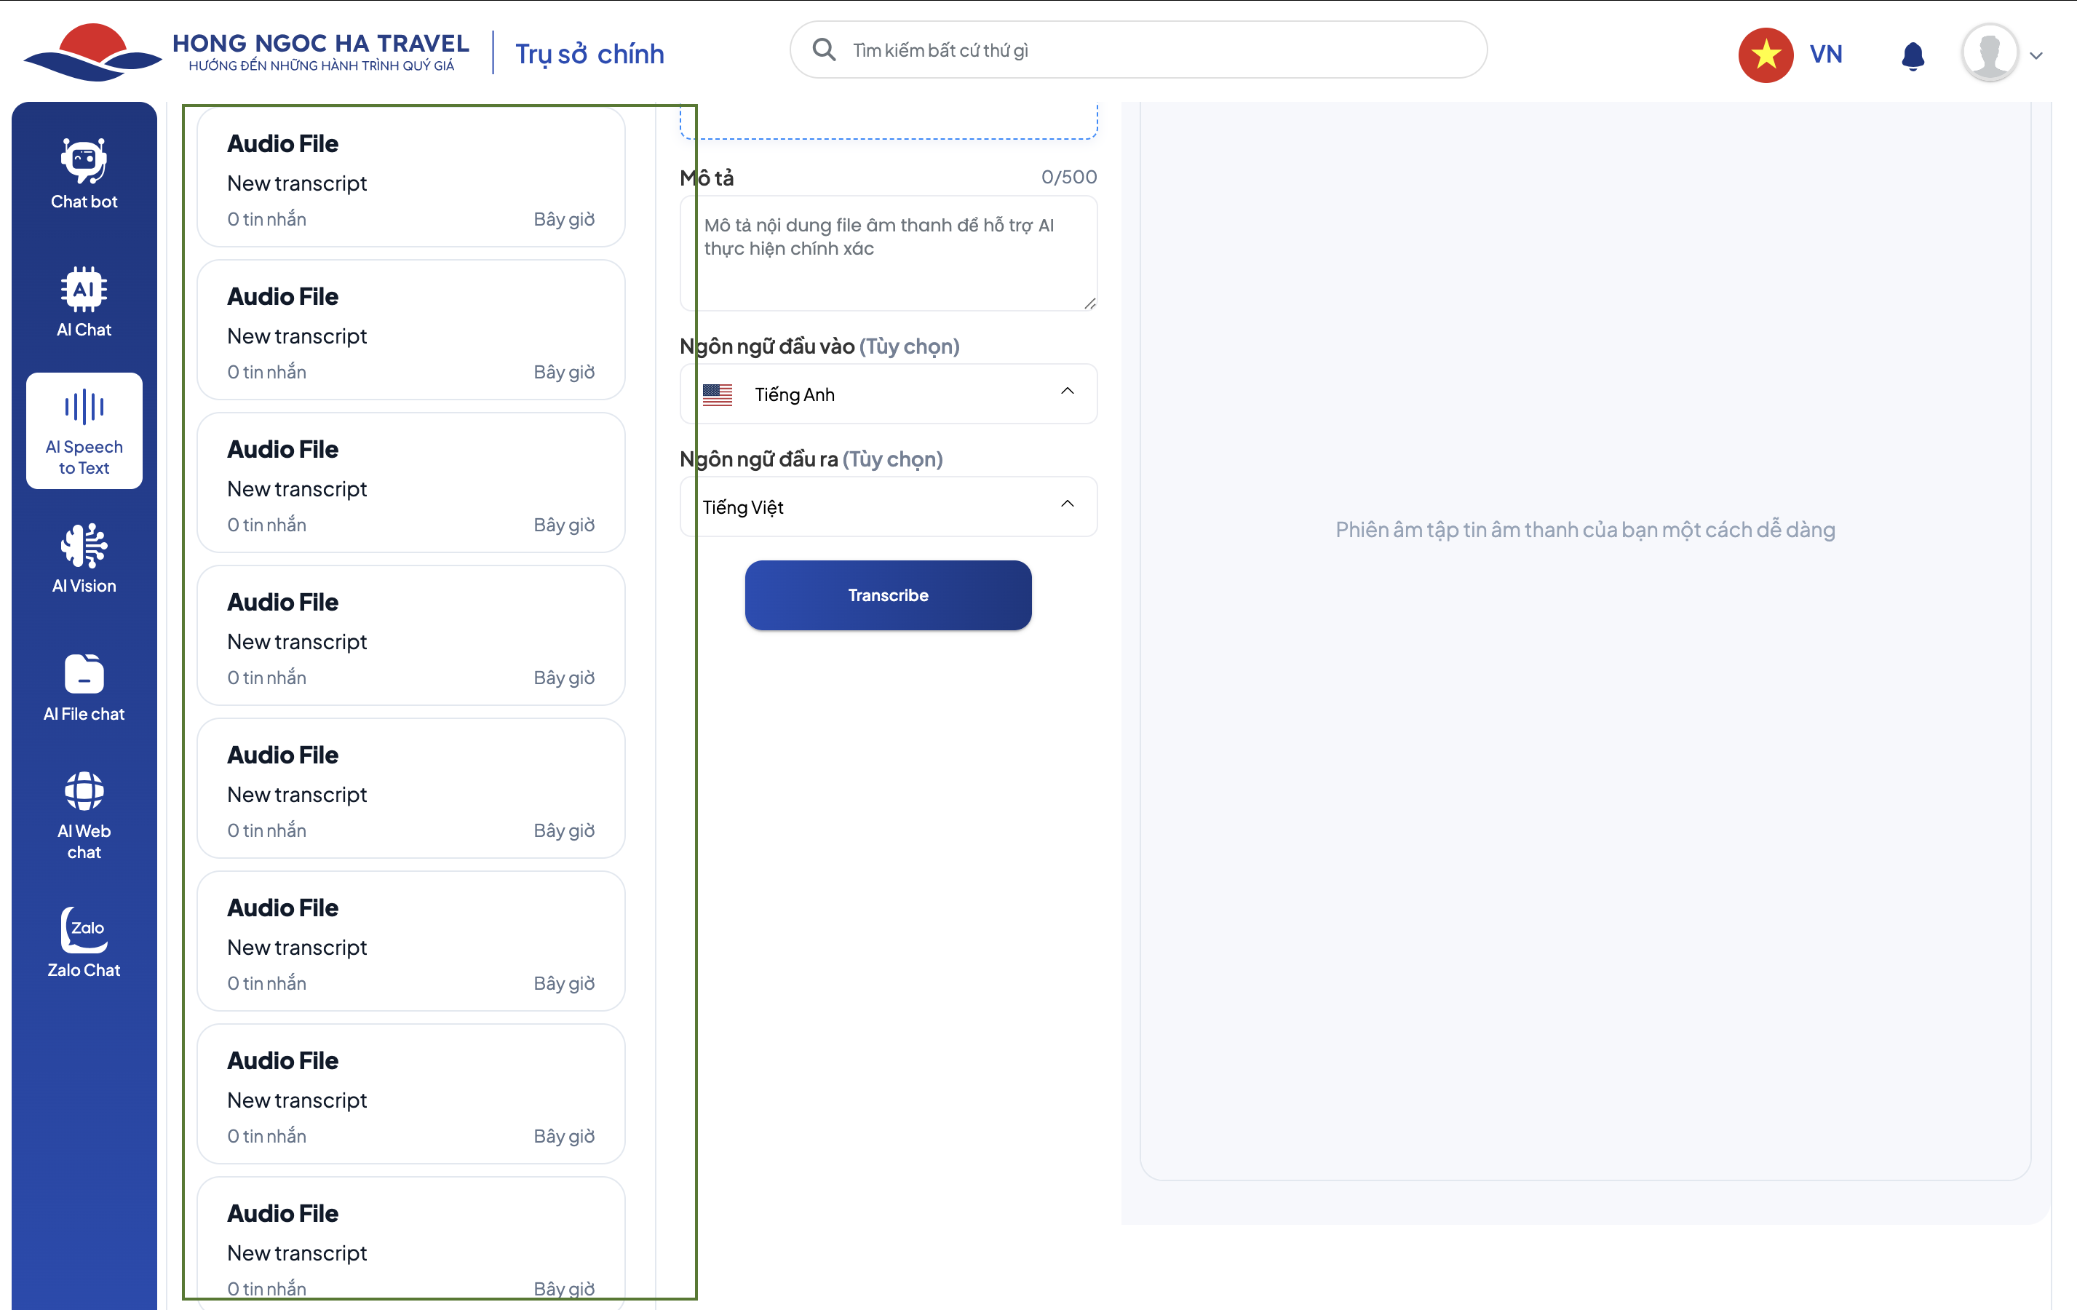
Task: Expand the Tiếng Việt output language dropdown
Action: 889,507
